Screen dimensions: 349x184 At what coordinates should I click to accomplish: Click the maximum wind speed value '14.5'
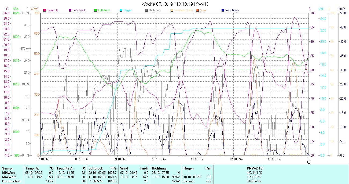[x=145, y=177]
